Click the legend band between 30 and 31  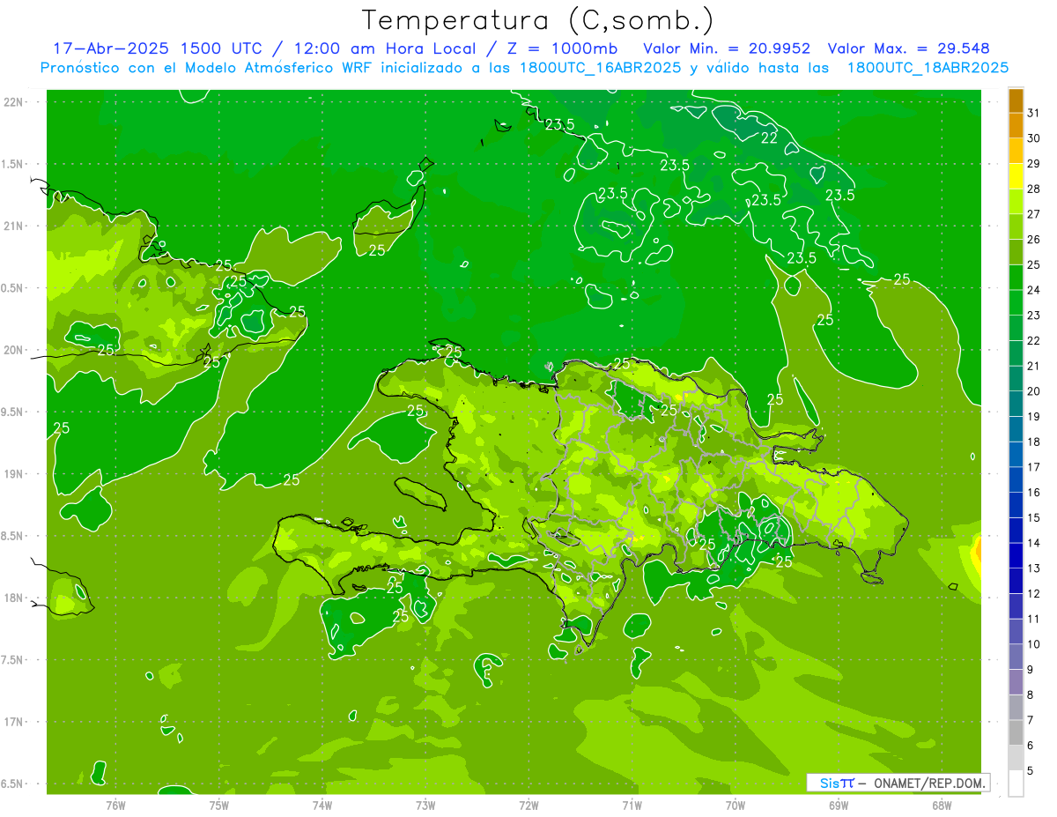(1016, 125)
